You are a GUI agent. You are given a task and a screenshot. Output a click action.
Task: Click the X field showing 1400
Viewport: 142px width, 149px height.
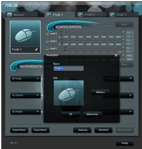tap(130, 55)
